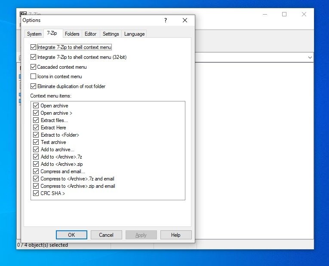The width and height of the screenshot is (329, 266).
Task: Toggle Extract files... menu item checkbox
Action: pyautogui.click(x=36, y=120)
